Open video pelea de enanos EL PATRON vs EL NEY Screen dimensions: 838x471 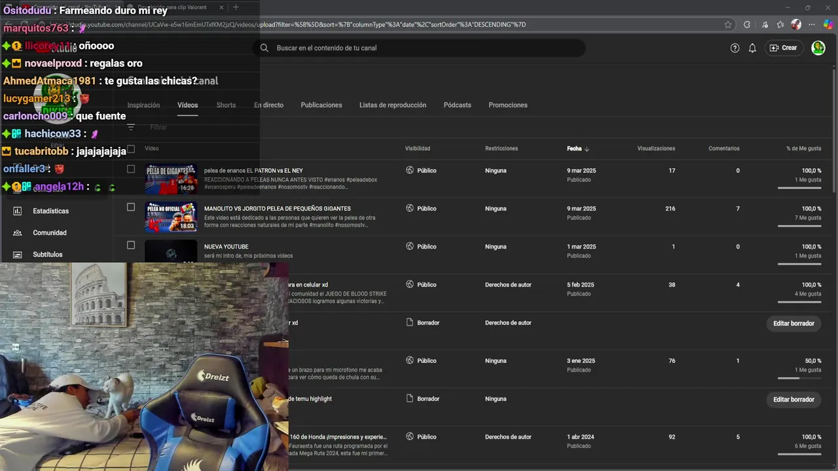pyautogui.click(x=253, y=171)
